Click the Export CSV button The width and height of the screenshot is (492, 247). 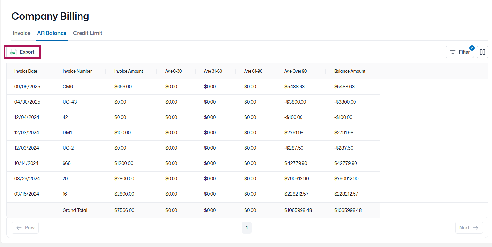tap(22, 52)
